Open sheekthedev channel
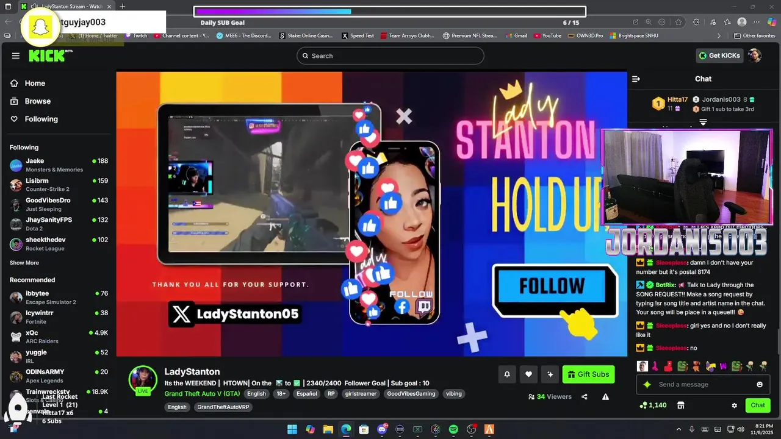Viewport: 781px width, 439px height. click(59, 244)
